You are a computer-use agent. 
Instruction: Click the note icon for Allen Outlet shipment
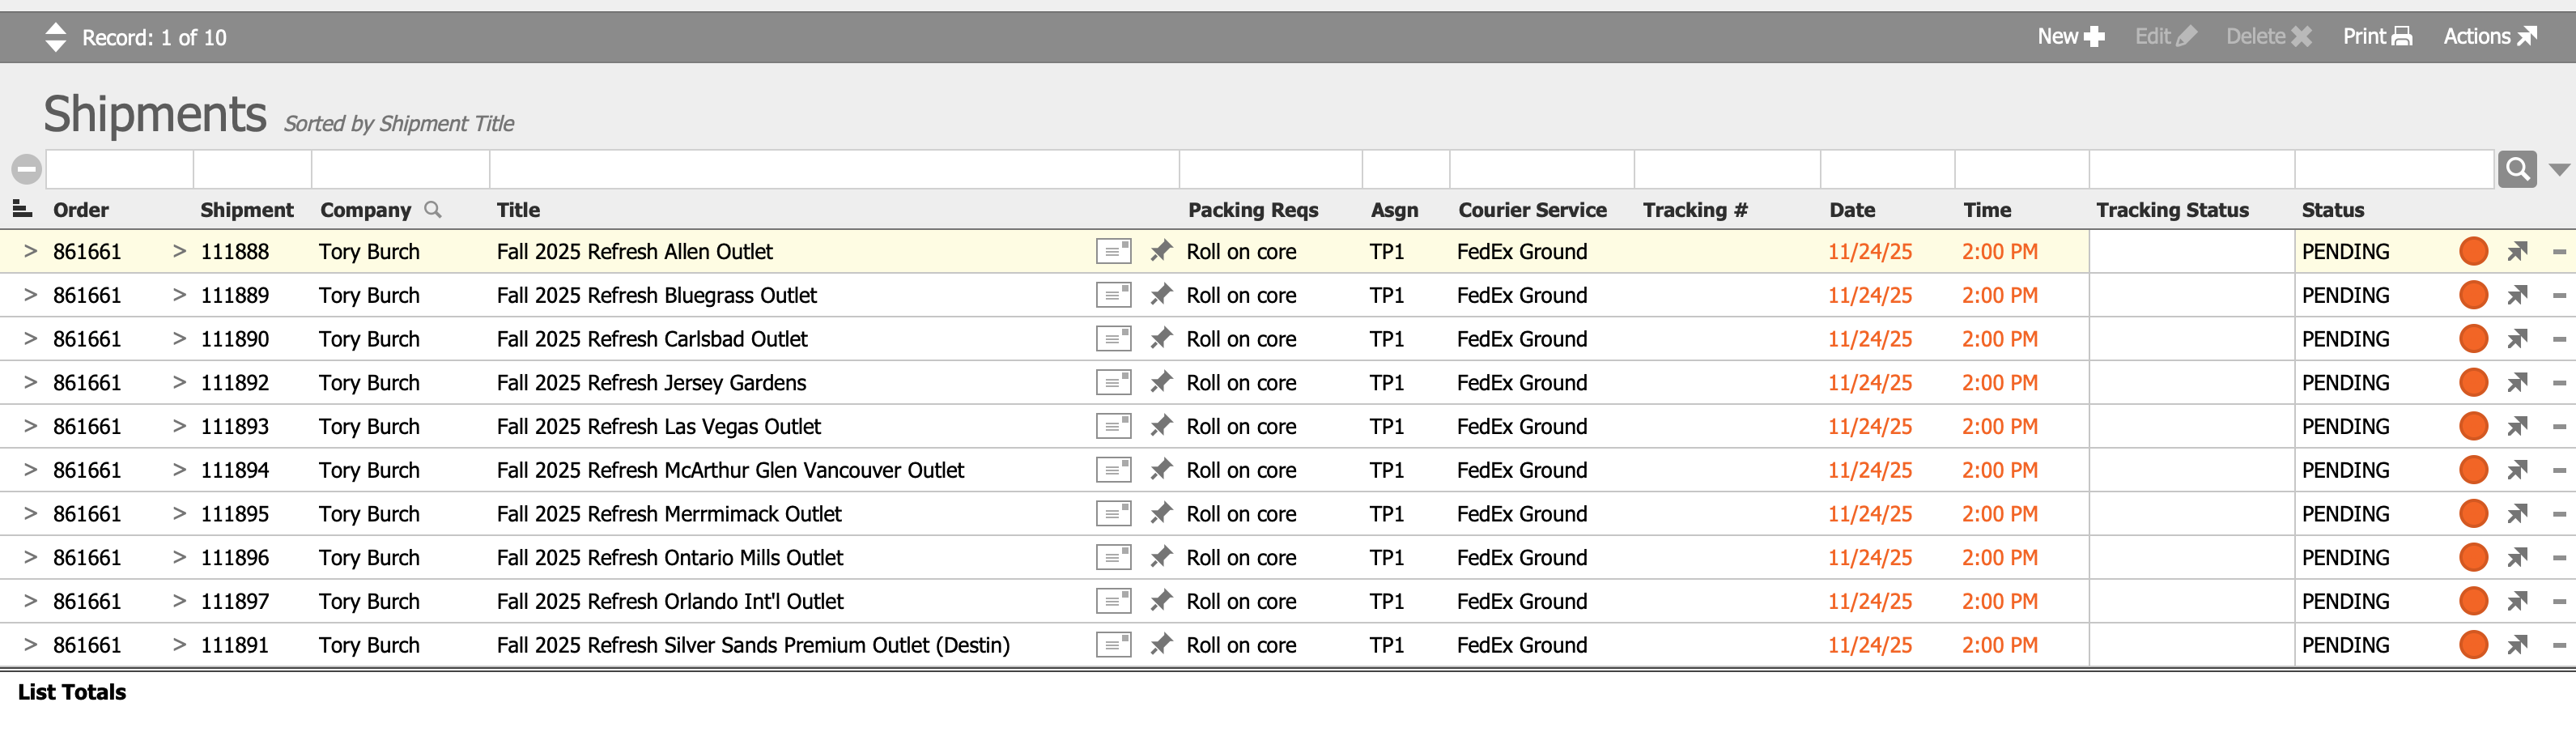(x=1112, y=251)
